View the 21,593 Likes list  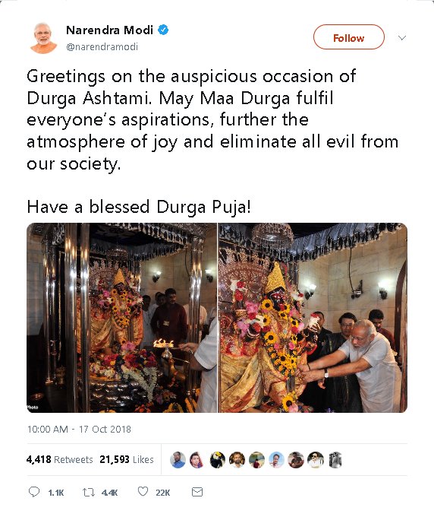[127, 459]
